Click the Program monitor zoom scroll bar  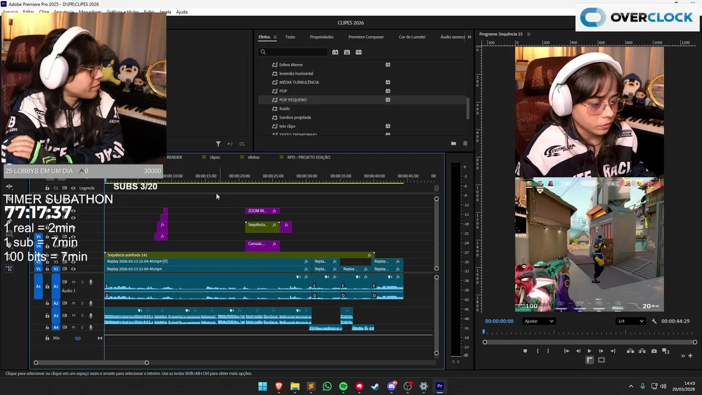(590, 342)
